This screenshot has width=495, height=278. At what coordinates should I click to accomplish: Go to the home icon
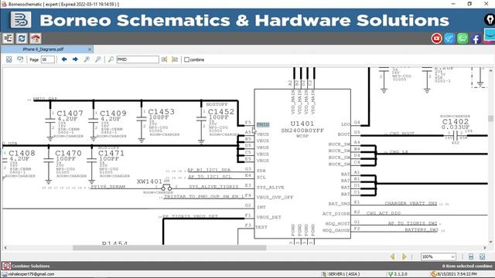click(x=36, y=39)
